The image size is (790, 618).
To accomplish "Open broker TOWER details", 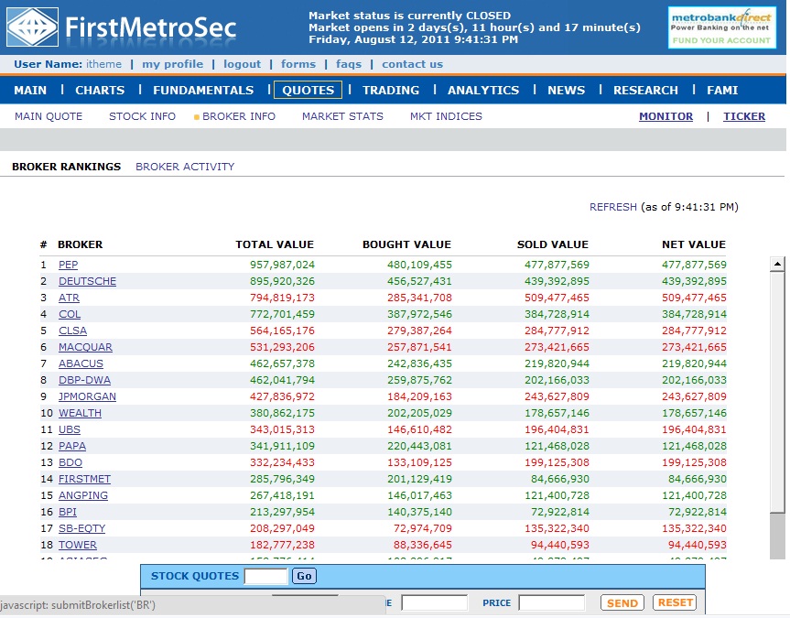I will [x=78, y=545].
